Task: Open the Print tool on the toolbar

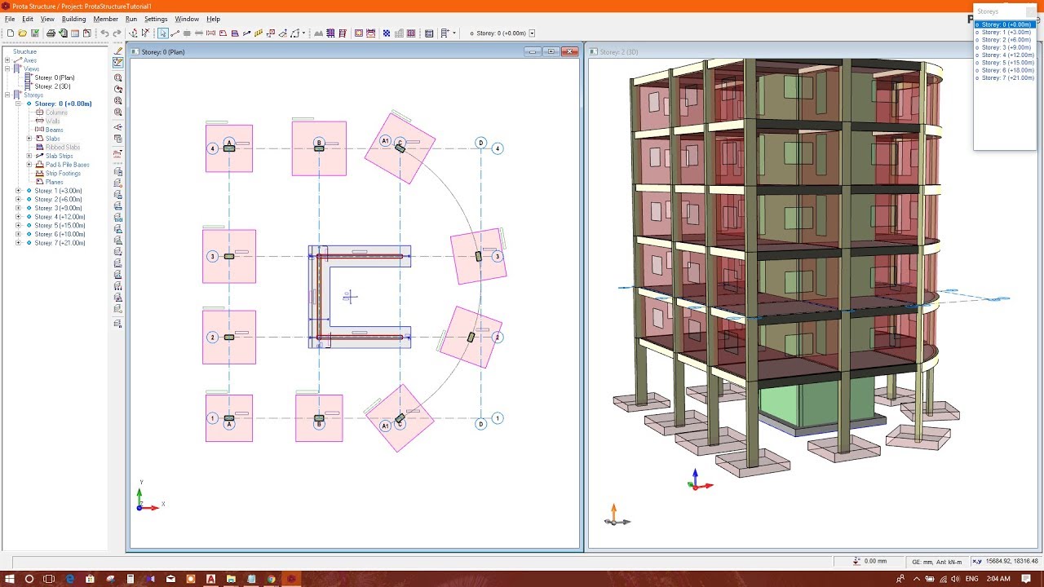Action: click(x=51, y=33)
